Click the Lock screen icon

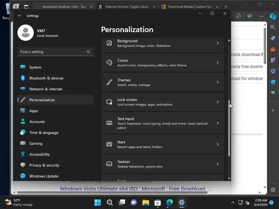[109, 102]
